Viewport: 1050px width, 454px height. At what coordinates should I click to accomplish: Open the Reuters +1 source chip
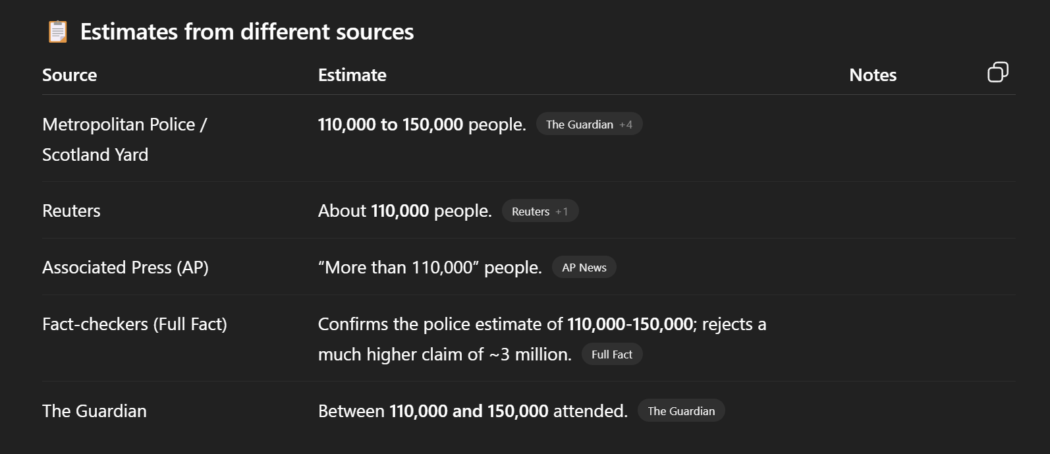539,212
